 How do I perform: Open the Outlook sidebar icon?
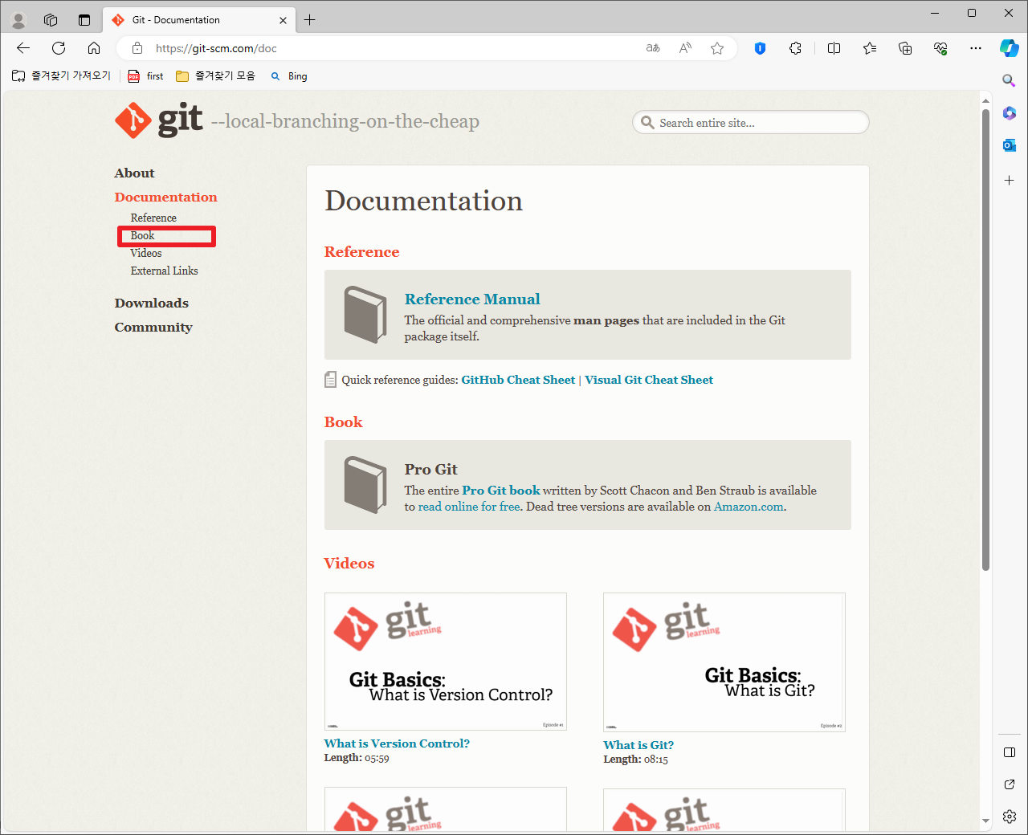click(1010, 145)
